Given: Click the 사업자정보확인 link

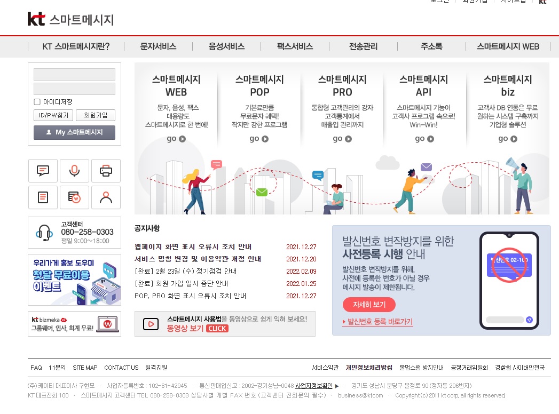Looking at the screenshot, I should tap(314, 386).
